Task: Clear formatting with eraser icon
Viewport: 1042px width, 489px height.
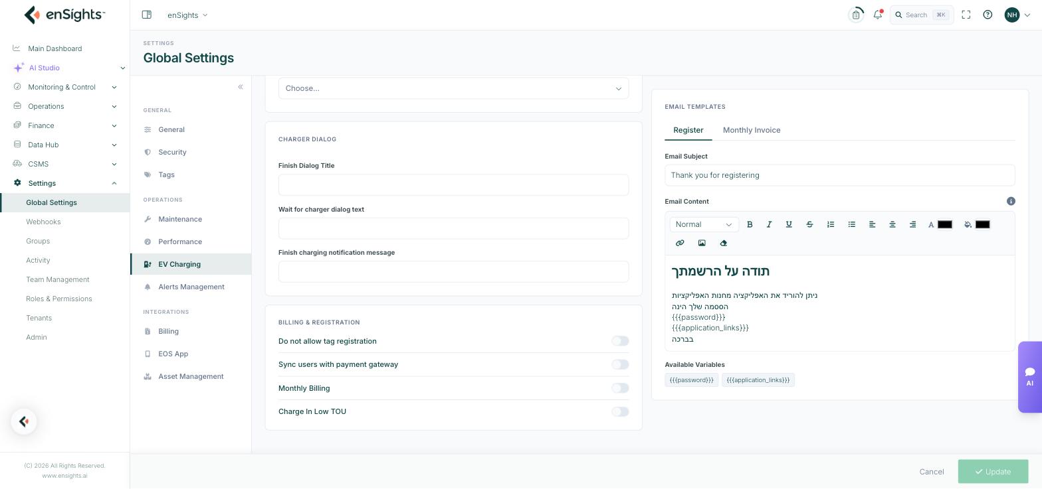Action: point(724,243)
